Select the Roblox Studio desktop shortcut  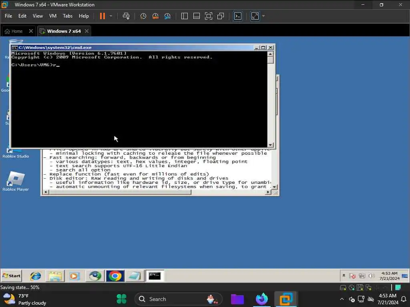point(16,153)
